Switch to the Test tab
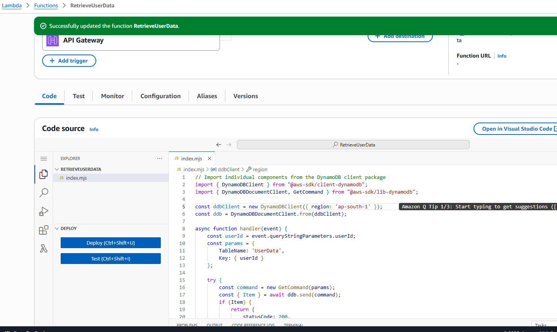Screen dimensions: 557x332 (78, 96)
